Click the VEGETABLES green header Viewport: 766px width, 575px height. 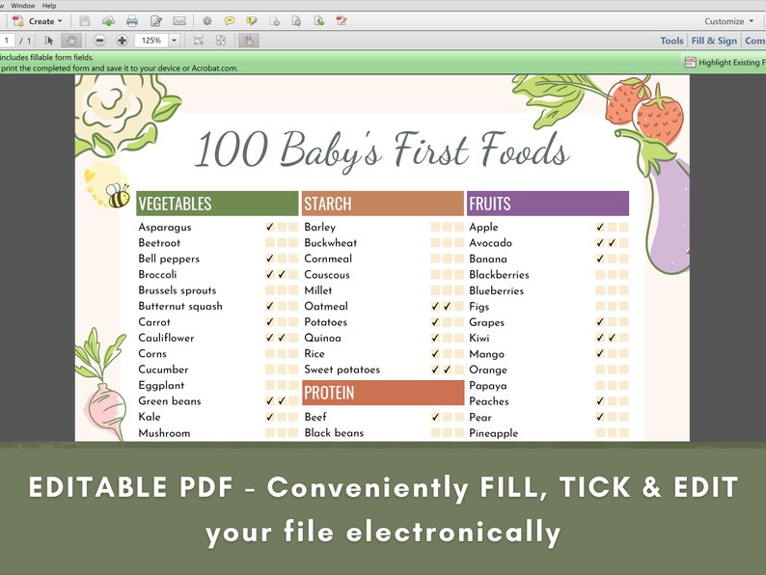tap(217, 204)
